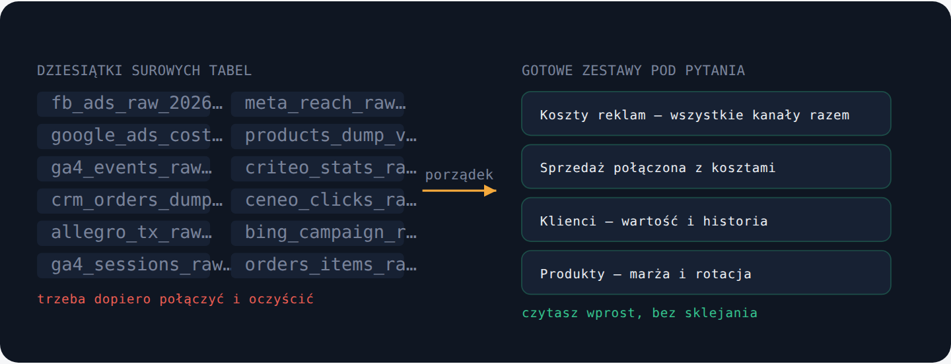Click the red trzeba dopiero połączyć note
Image resolution: width=951 pixels, height=364 pixels.
point(176,299)
